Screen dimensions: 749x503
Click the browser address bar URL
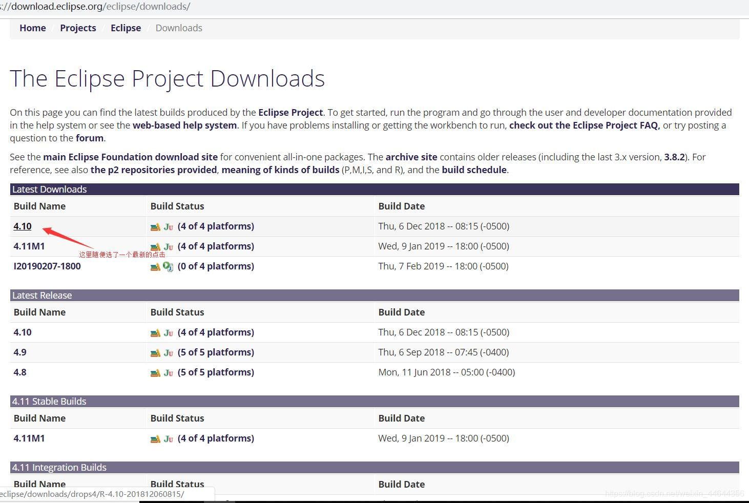95,7
